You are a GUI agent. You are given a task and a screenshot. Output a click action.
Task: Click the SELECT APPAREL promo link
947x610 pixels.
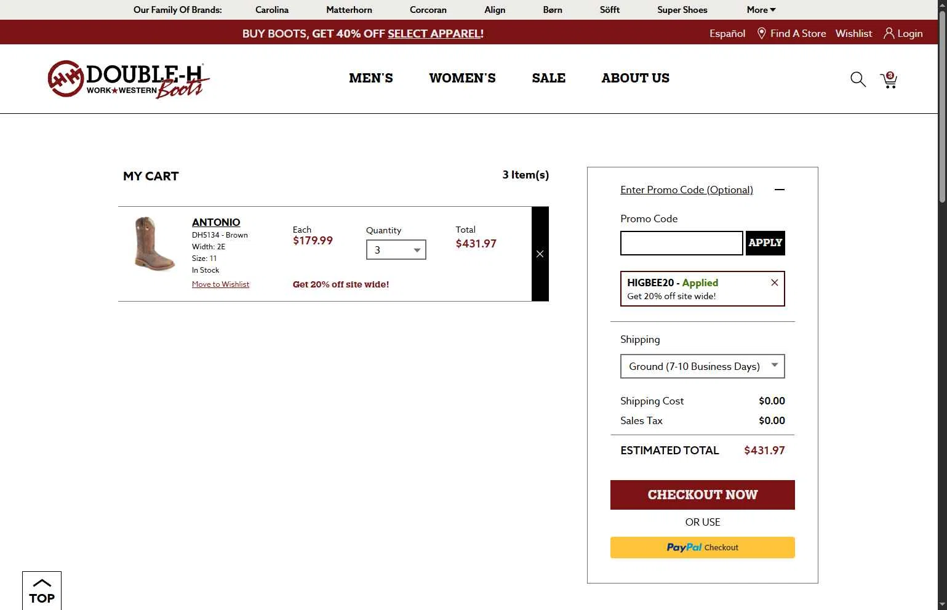coord(434,33)
